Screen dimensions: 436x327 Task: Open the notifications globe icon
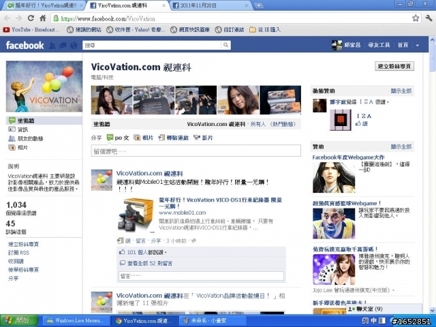tap(74, 46)
